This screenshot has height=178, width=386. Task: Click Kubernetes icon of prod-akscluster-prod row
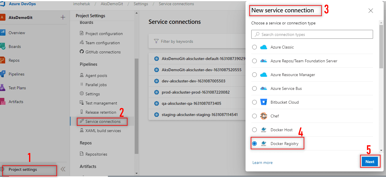pos(157,92)
